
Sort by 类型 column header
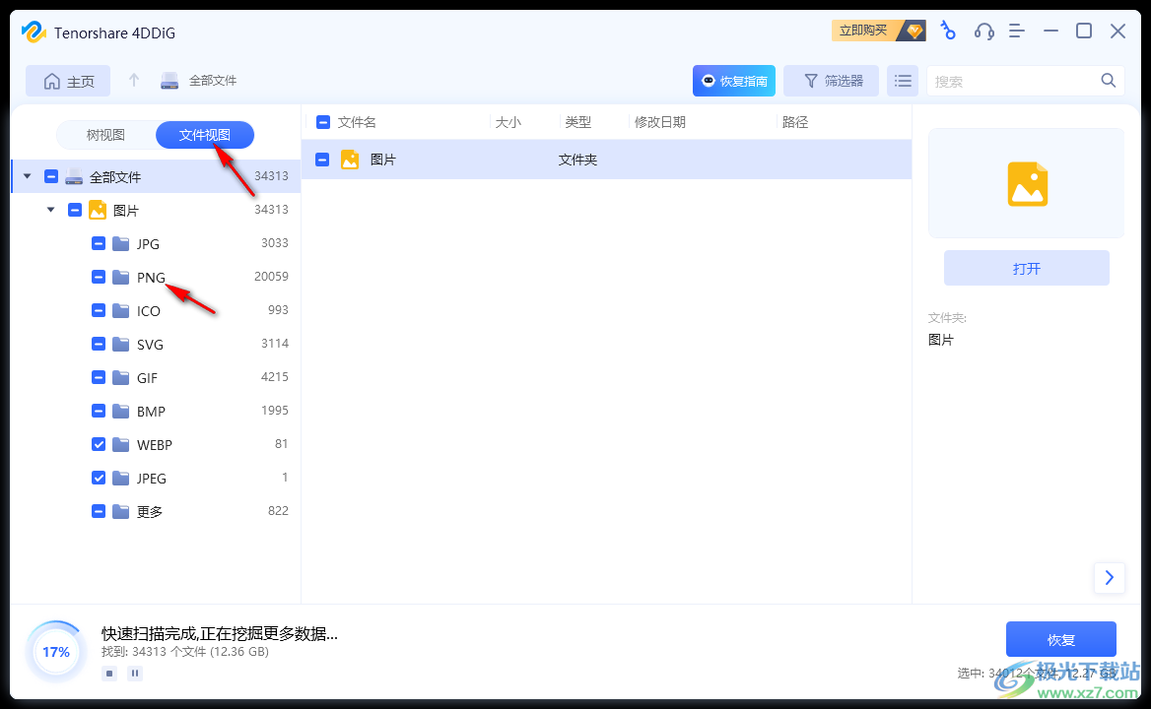click(x=577, y=122)
